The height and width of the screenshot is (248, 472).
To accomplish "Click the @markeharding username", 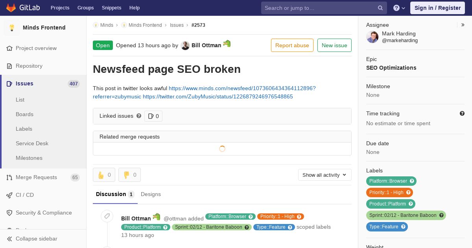I will pos(400,41).
